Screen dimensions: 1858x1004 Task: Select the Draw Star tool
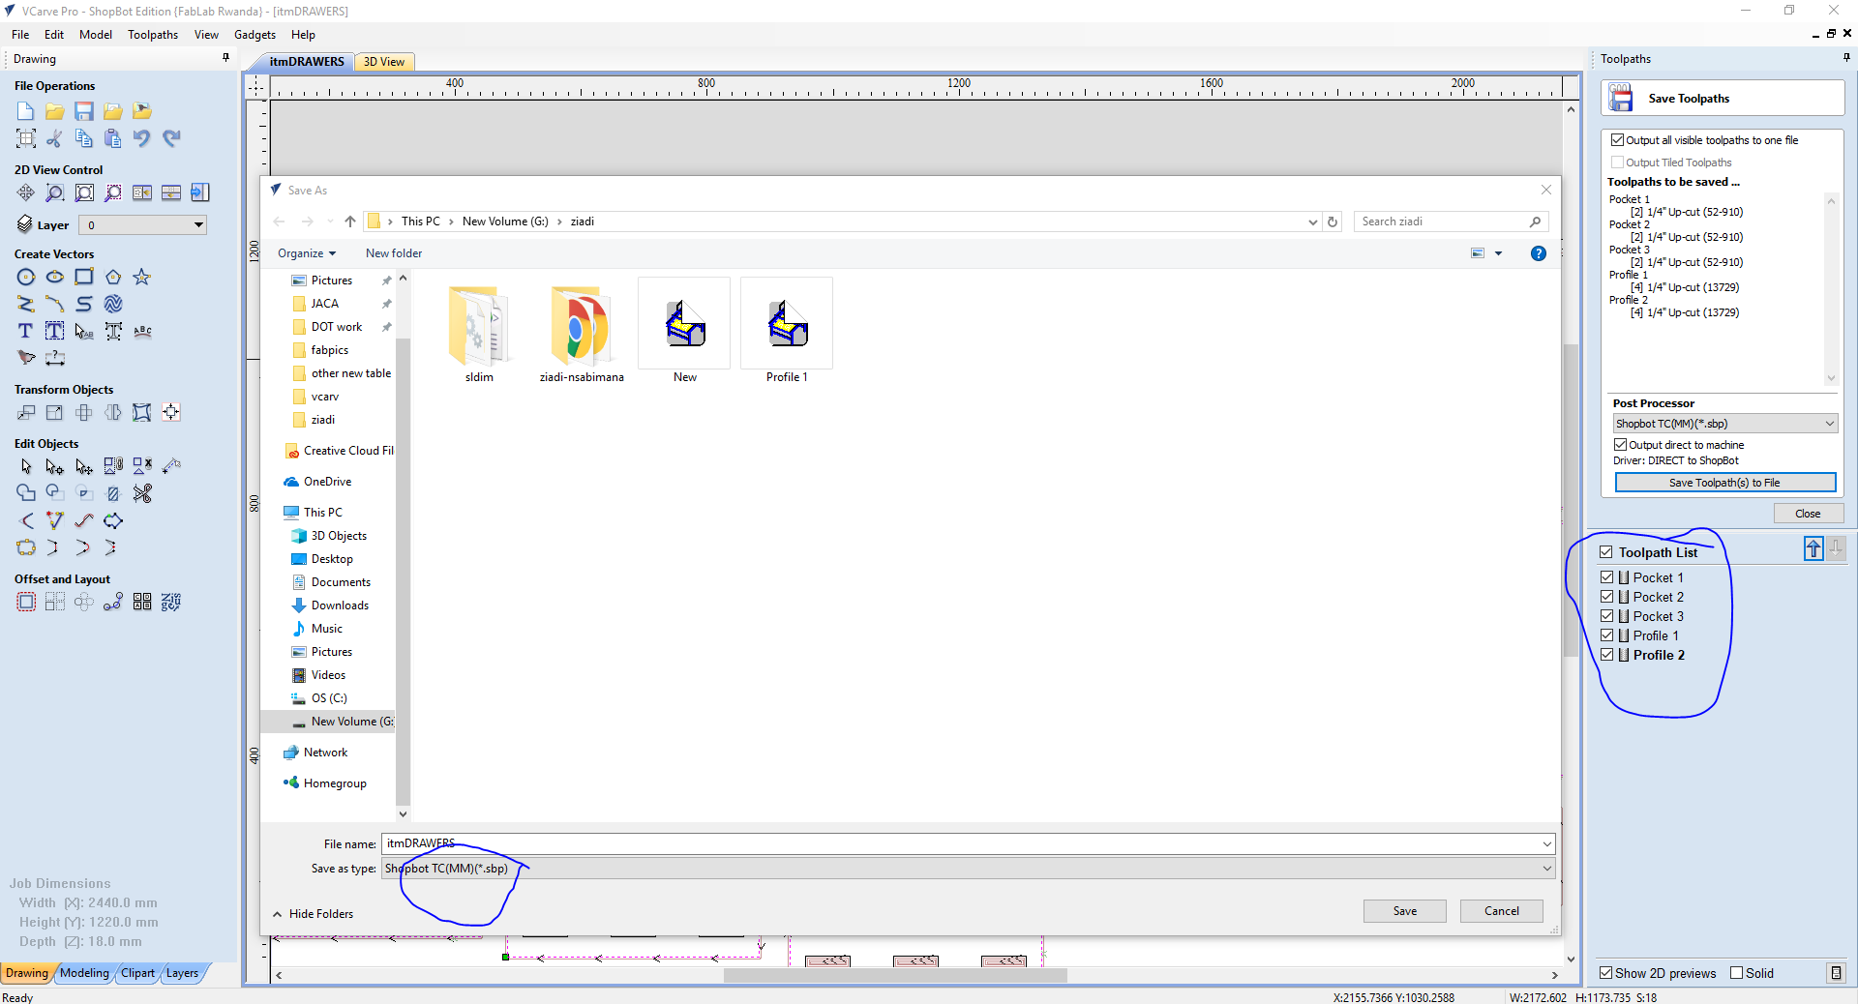[142, 278]
